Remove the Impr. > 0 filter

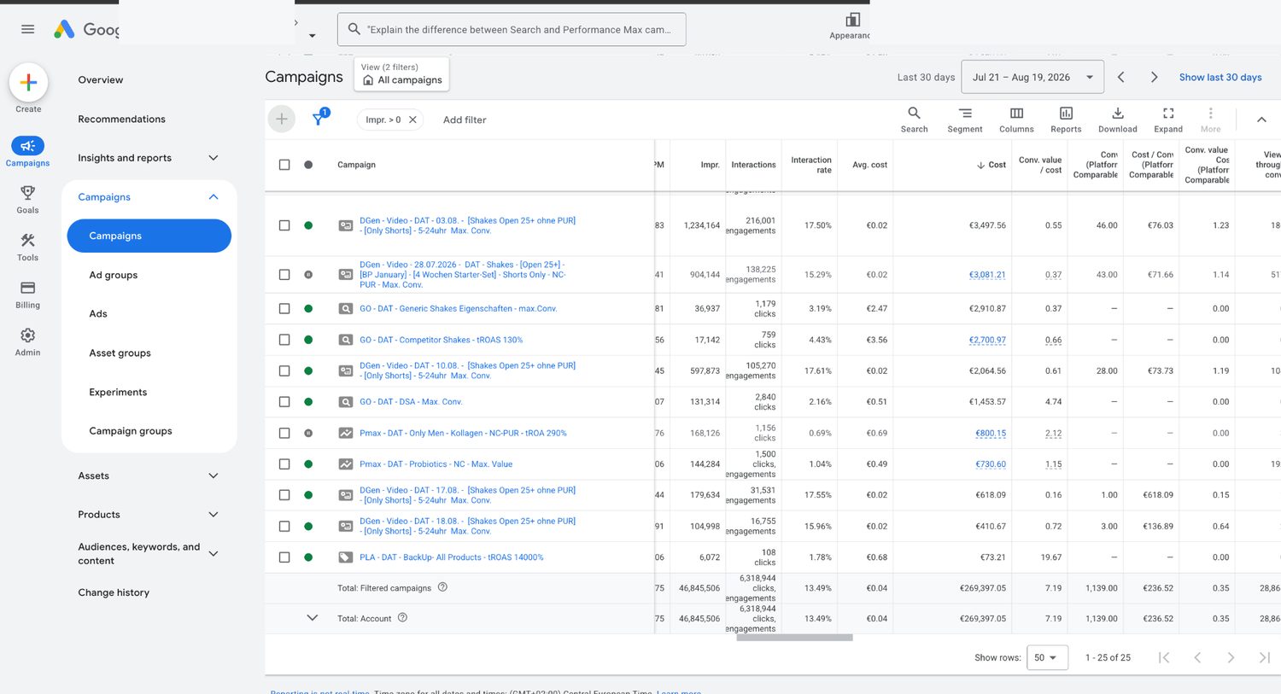412,120
